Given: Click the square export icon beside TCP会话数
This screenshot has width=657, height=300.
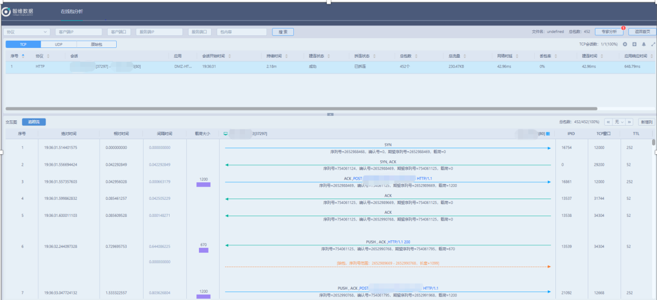Looking at the screenshot, I should [634, 44].
